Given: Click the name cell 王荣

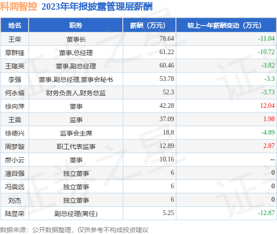Looking at the screenshot, I should pos(15,39).
